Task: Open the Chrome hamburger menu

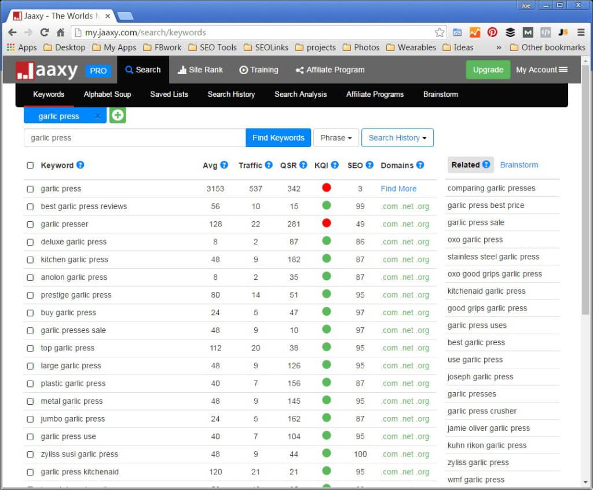Action: 581,32
